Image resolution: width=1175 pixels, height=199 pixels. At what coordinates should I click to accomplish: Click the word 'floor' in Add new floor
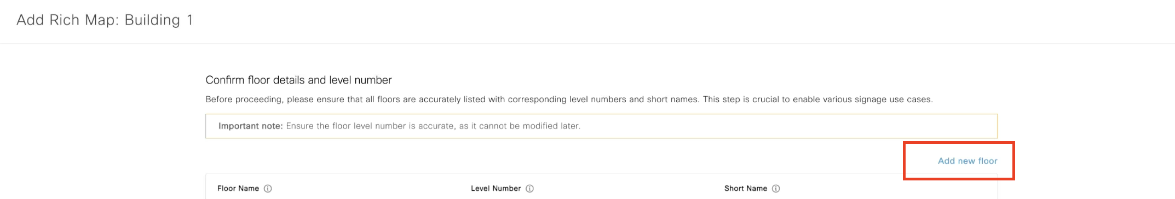click(988, 161)
